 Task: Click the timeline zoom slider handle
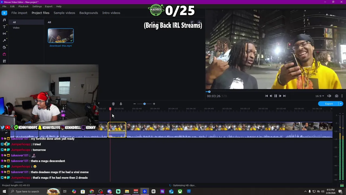144,104
